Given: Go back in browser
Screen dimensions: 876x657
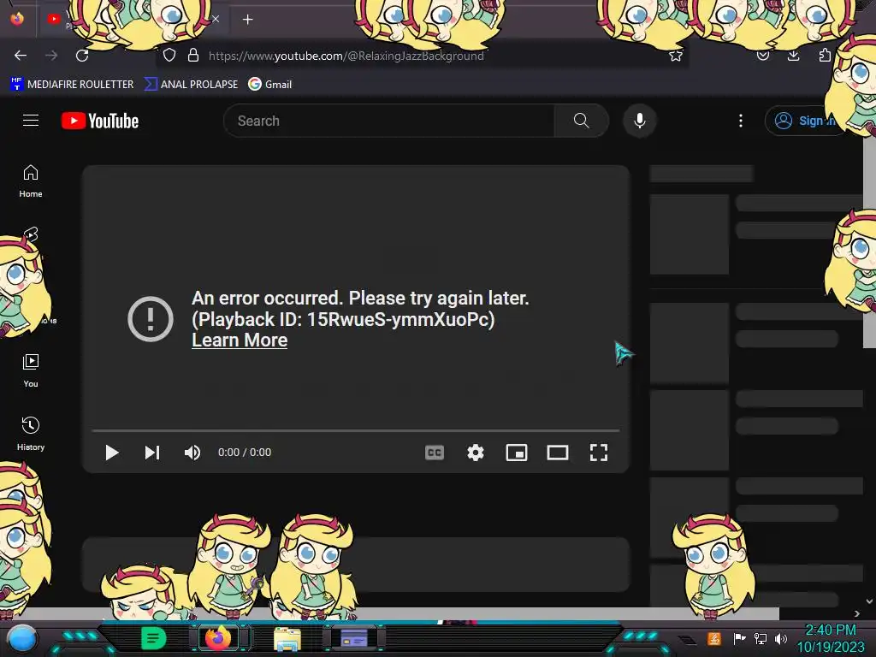Looking at the screenshot, I should [x=21, y=56].
